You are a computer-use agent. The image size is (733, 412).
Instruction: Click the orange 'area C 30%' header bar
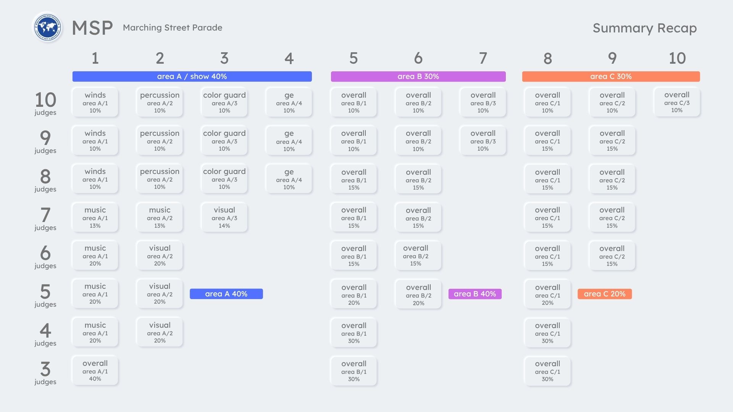[611, 76]
